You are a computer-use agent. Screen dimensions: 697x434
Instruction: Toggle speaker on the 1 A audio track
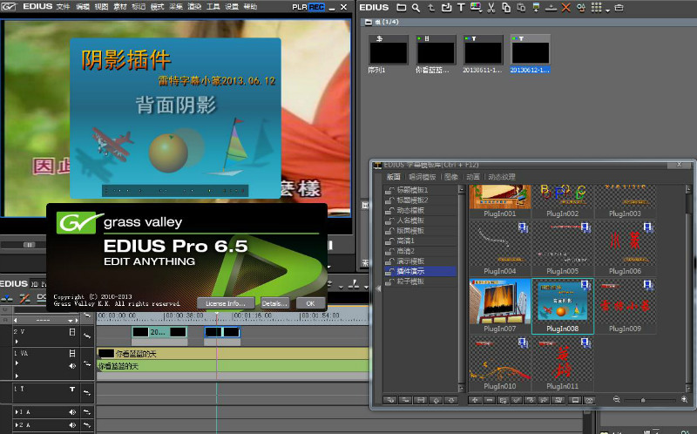tap(73, 411)
